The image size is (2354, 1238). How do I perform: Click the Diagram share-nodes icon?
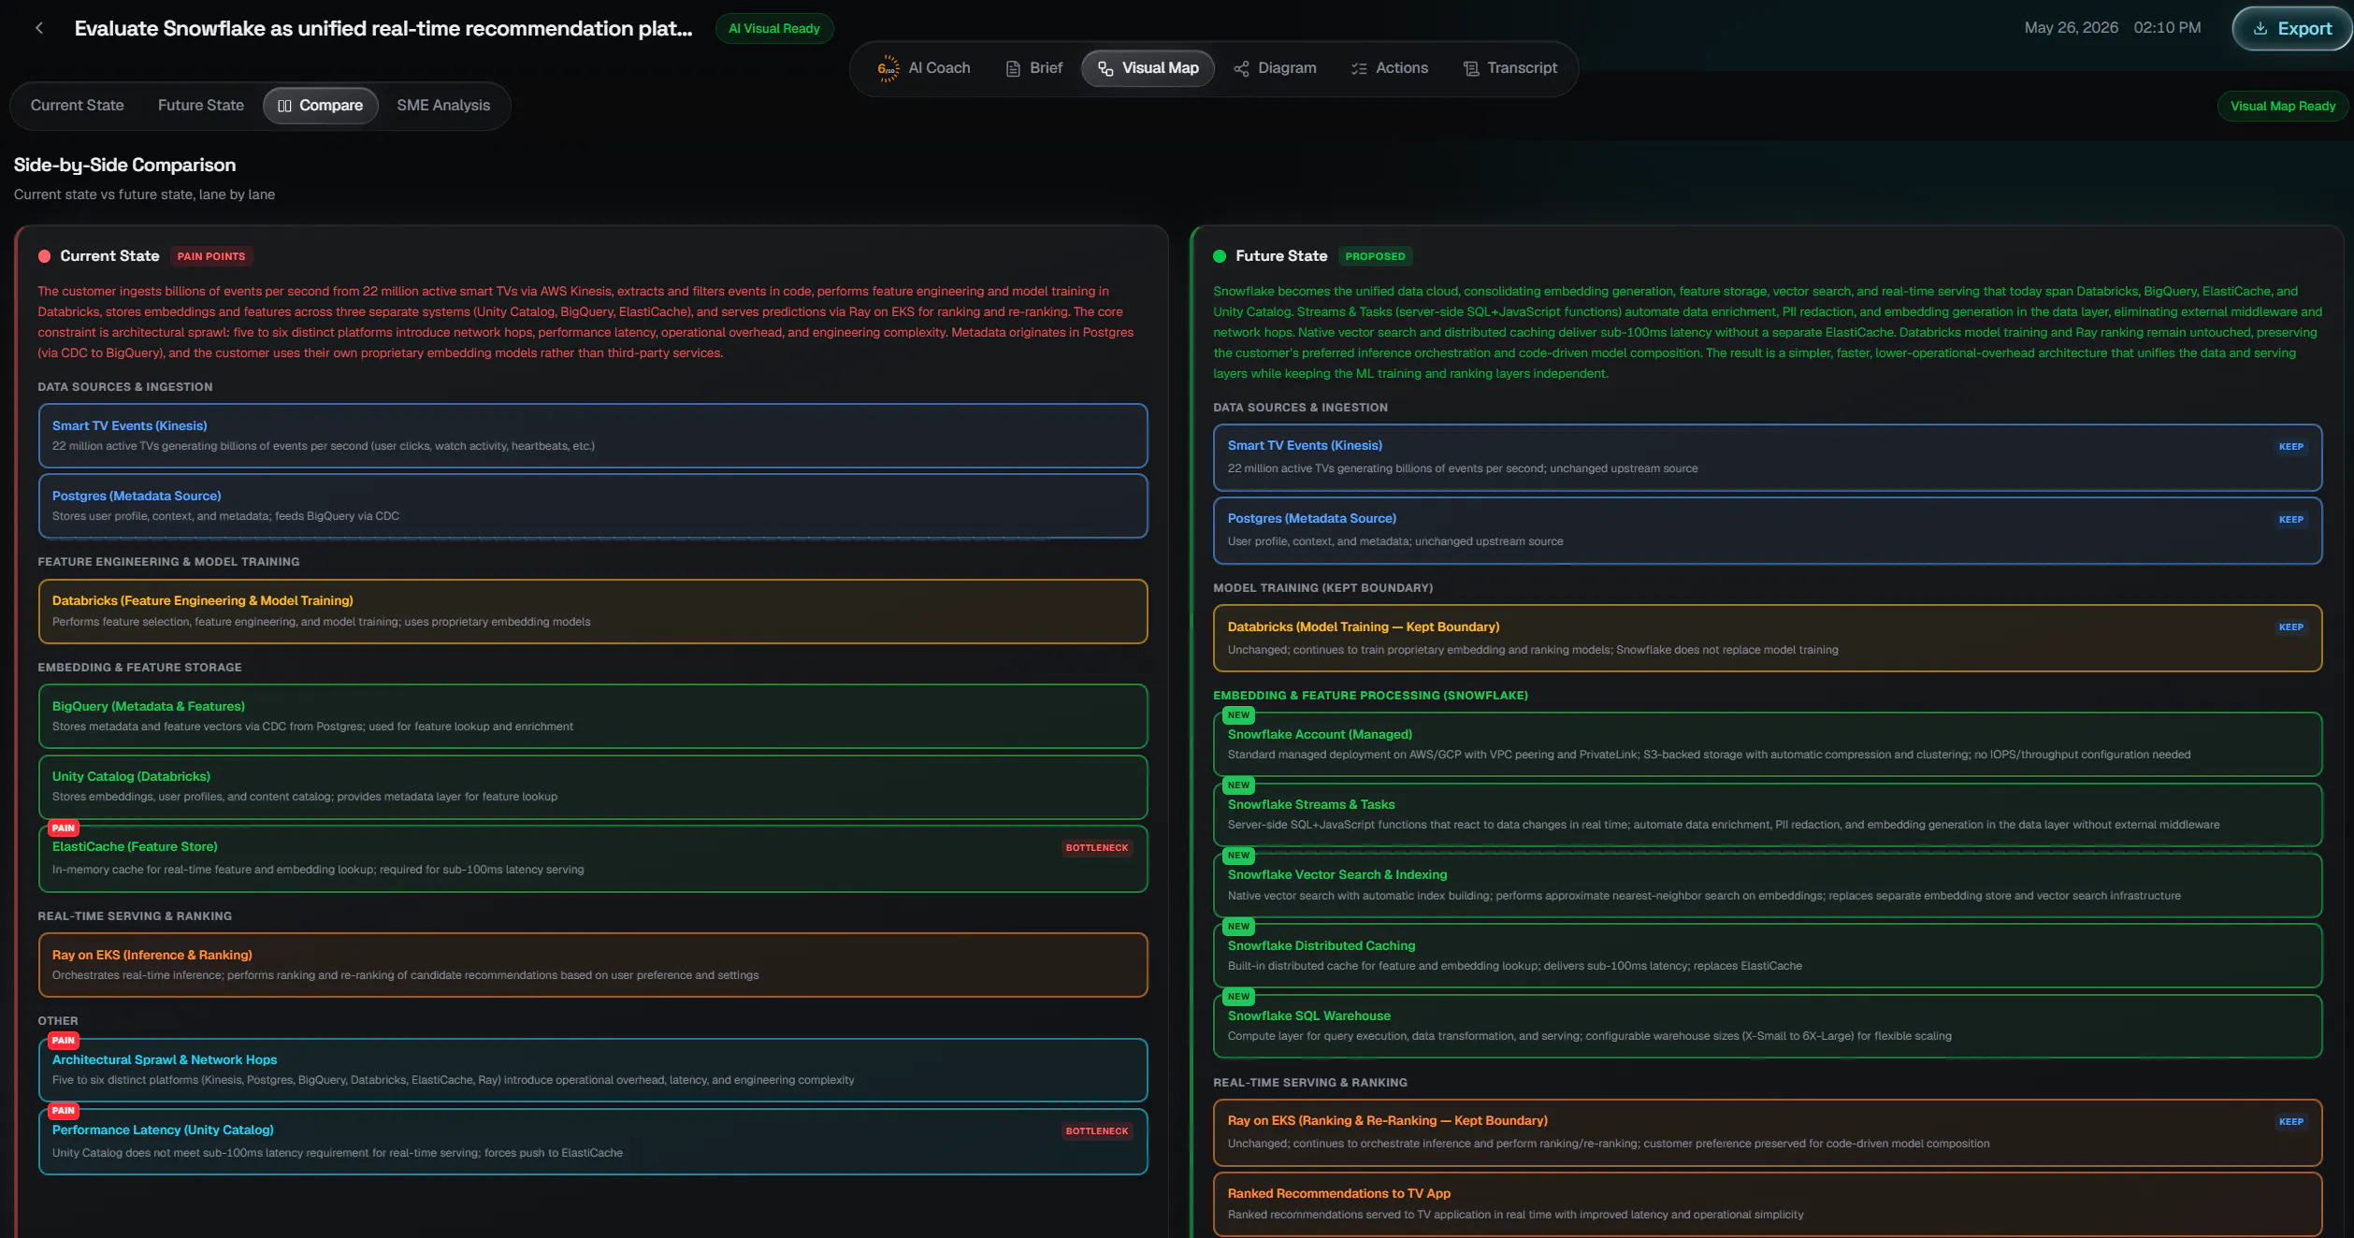click(1241, 68)
